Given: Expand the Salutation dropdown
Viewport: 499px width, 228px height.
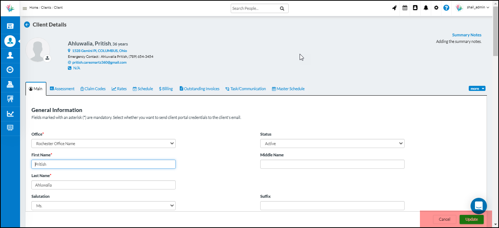Looking at the screenshot, I should (x=104, y=206).
